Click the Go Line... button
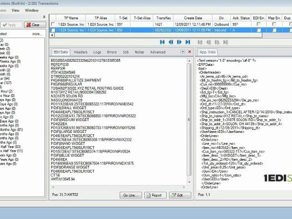292x219 pixels. [x=130, y=195]
